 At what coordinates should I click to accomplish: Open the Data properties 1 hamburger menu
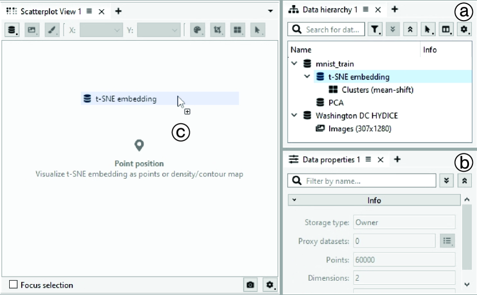[x=368, y=159]
